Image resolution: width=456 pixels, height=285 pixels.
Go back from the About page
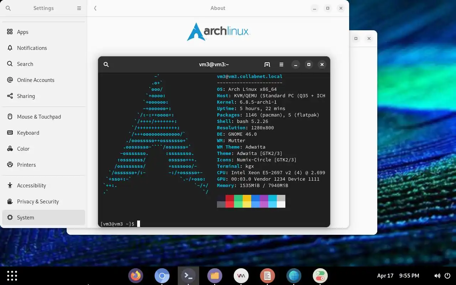tap(95, 8)
